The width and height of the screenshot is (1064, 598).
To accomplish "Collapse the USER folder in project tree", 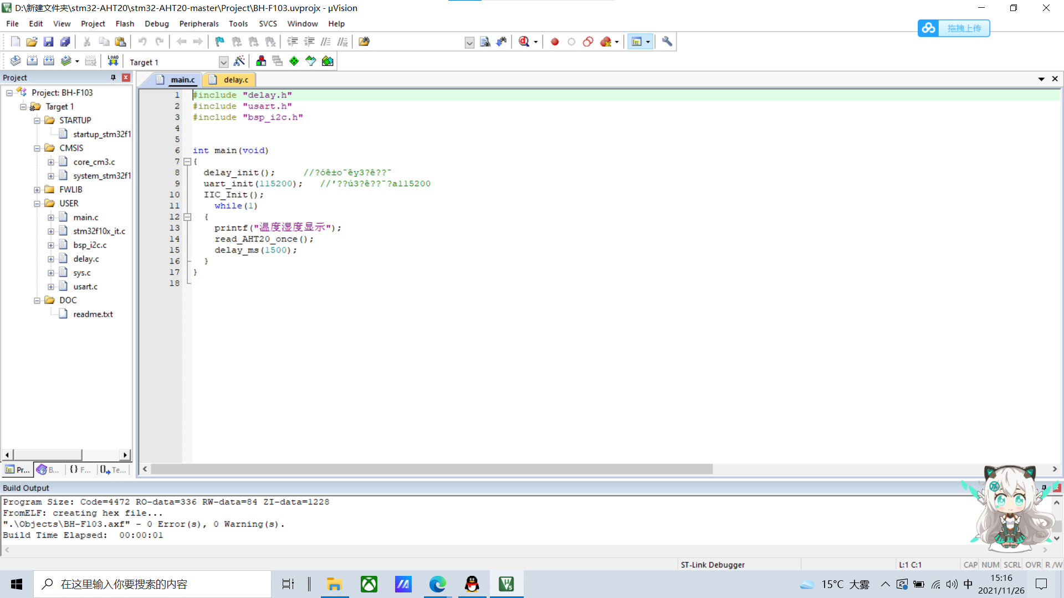I will (37, 204).
